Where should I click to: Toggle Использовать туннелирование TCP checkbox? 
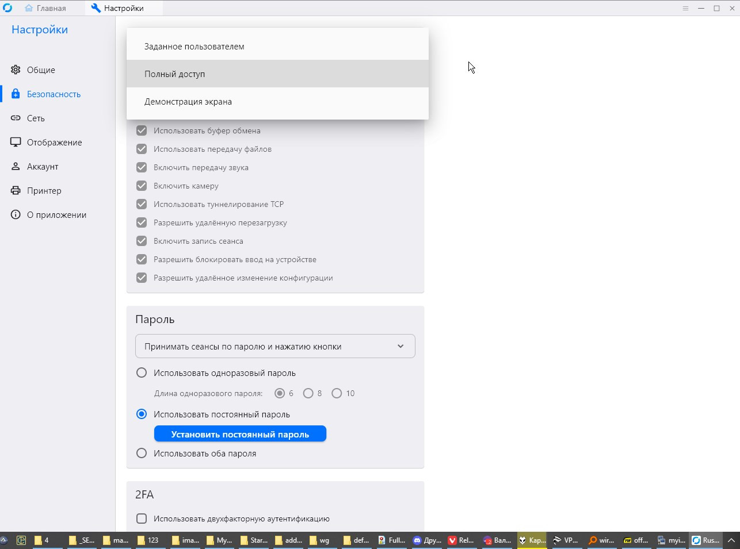click(x=142, y=204)
